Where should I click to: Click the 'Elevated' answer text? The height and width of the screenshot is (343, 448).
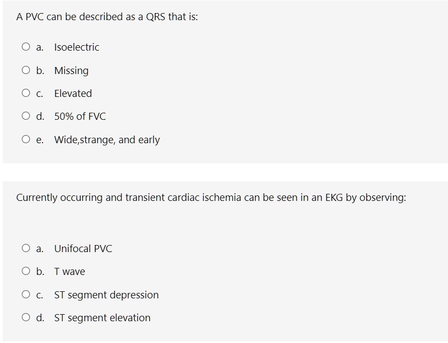point(73,94)
